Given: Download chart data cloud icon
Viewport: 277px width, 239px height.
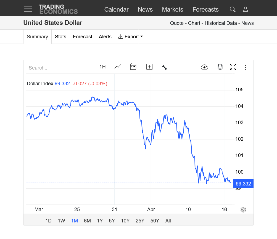Looking at the screenshot, I should (x=204, y=67).
